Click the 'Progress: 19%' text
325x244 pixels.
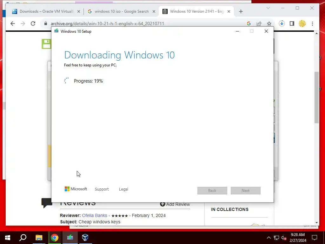tap(88, 81)
